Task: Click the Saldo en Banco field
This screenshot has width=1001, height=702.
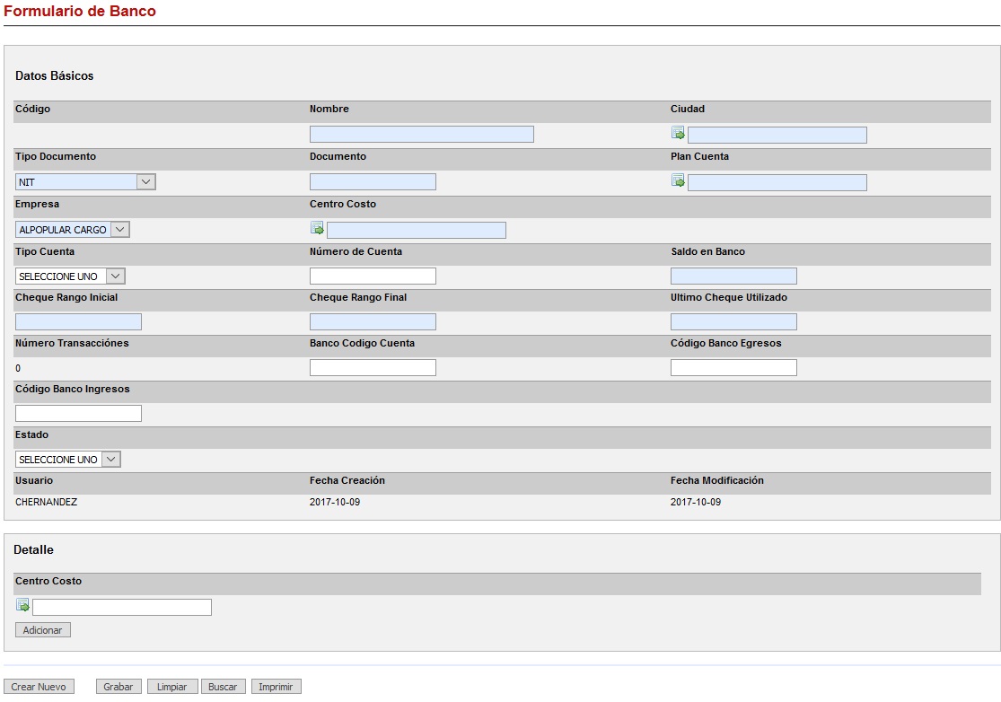Action: pyautogui.click(x=733, y=276)
